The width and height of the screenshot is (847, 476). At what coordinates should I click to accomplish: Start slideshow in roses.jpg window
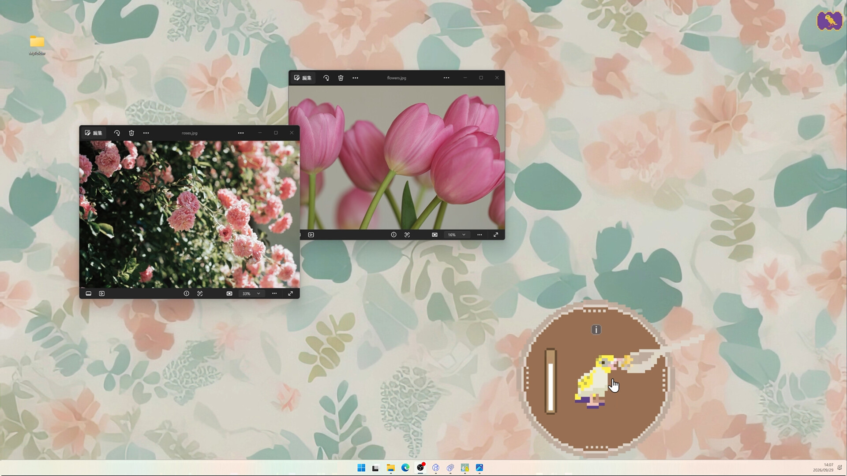point(102,294)
